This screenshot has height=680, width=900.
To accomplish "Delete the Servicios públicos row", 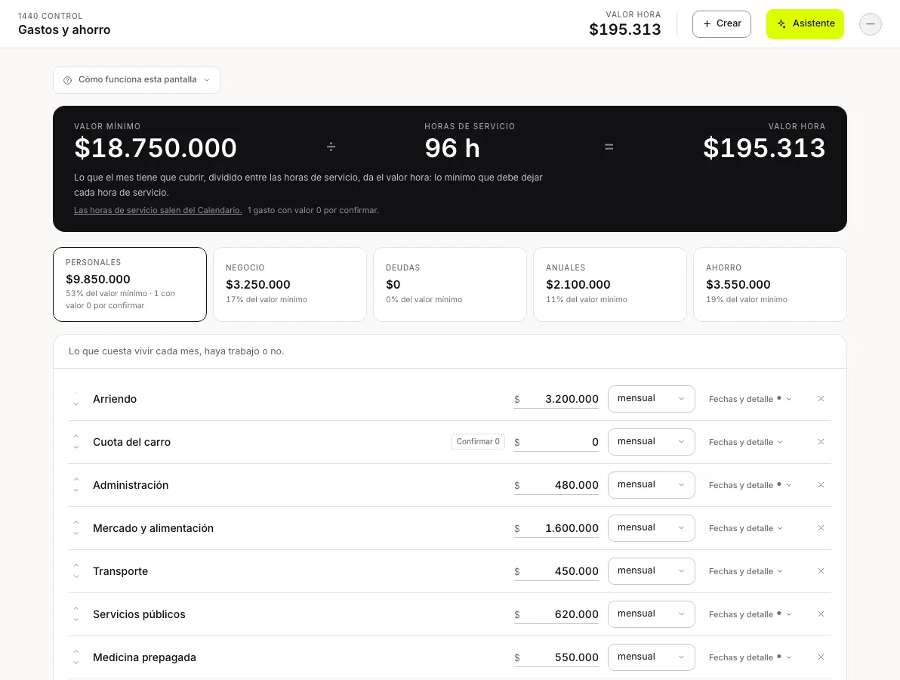I will [821, 614].
